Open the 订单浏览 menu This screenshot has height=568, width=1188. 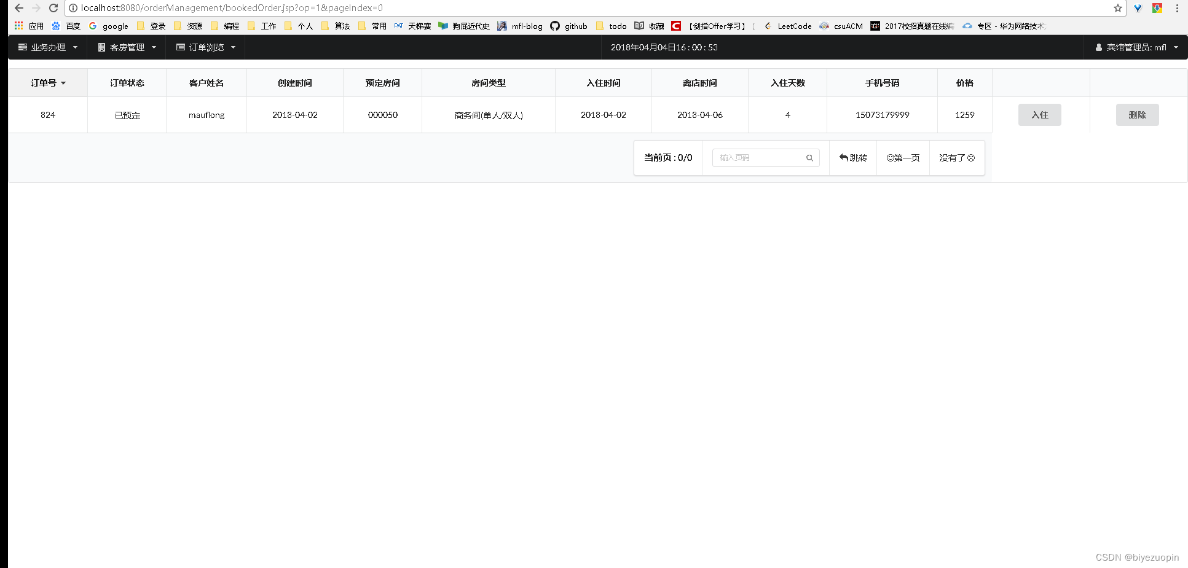[x=206, y=47]
